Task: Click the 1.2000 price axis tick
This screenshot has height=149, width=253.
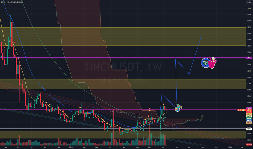Action: [249, 71]
